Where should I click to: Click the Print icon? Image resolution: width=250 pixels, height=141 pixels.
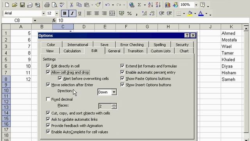[47, 5]
